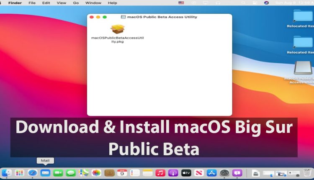Screen dimensions: 314x180
Task: Click the macOSPublicBetaAccessUtility.pkg file name label
Action: (118, 40)
